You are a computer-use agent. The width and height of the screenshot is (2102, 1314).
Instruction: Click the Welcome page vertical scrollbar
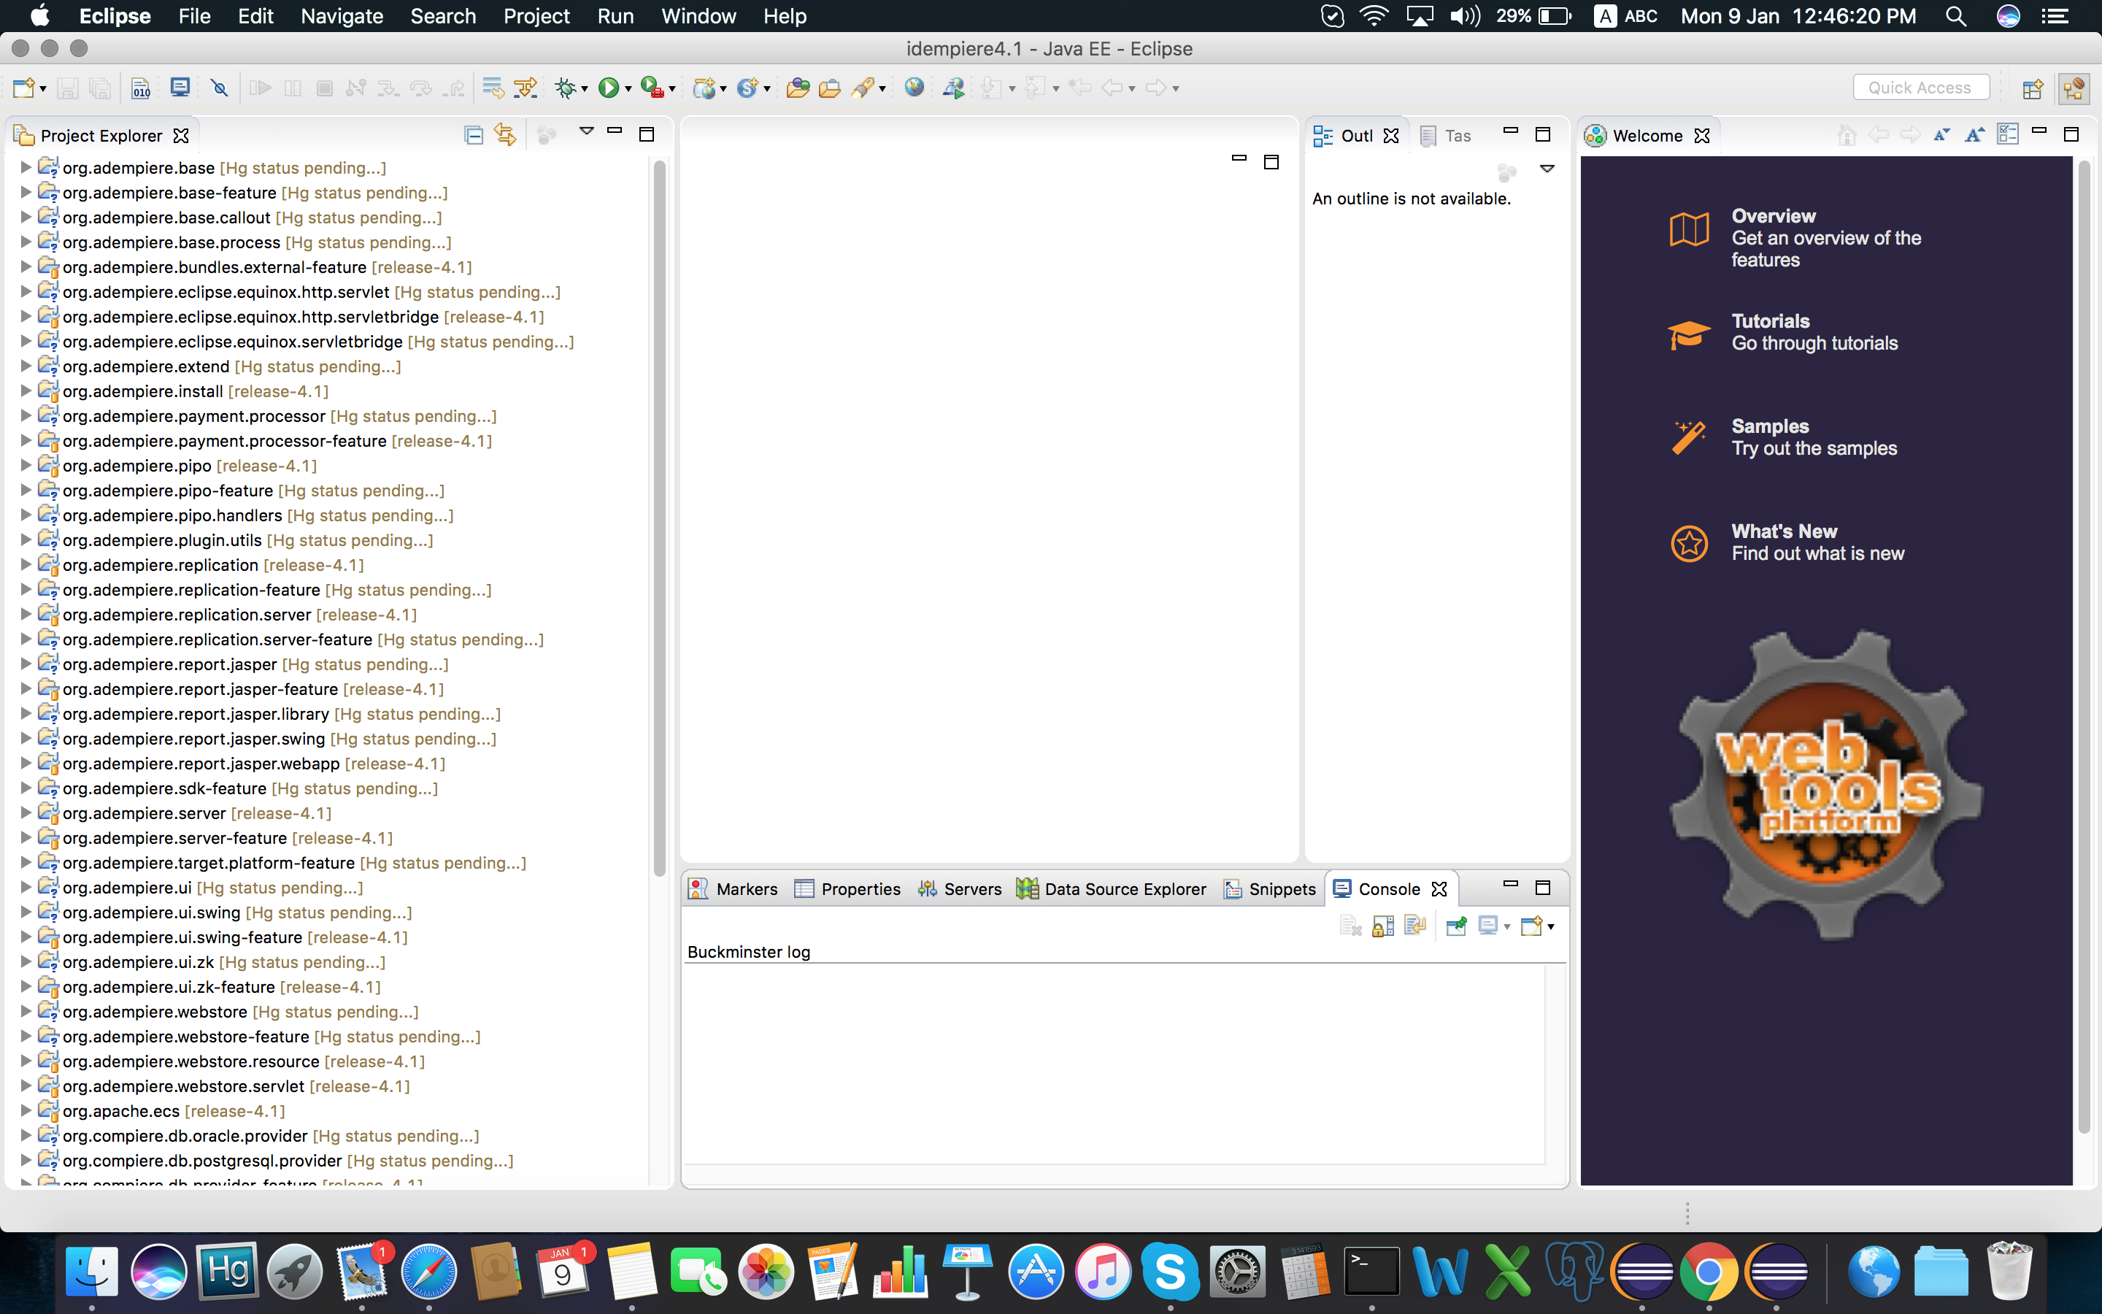click(x=2084, y=648)
